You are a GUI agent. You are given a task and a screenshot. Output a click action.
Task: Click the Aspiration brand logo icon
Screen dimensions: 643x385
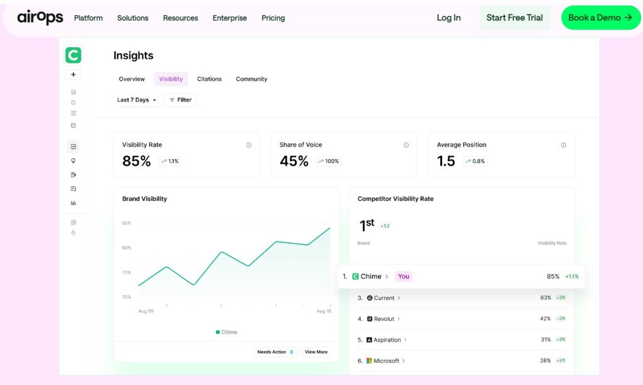tap(369, 340)
